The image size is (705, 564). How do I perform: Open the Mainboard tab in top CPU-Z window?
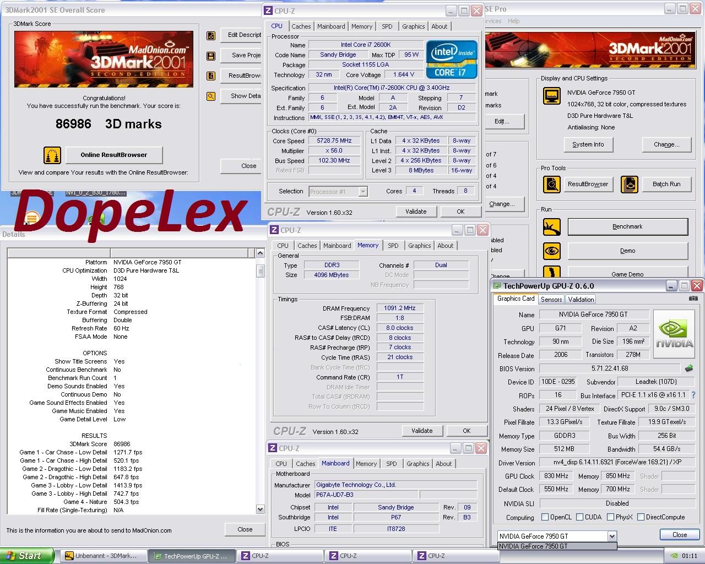[331, 26]
